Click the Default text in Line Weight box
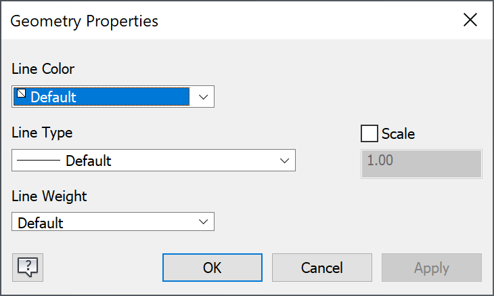 point(41,222)
